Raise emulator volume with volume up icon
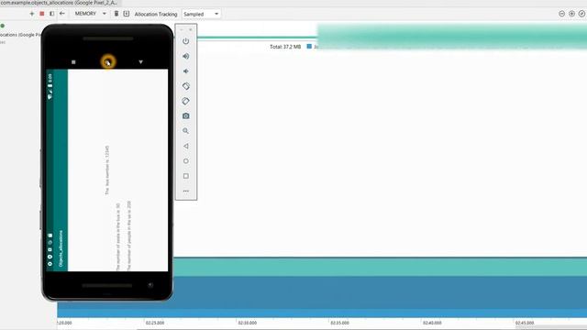This screenshot has width=587, height=330. (185, 56)
